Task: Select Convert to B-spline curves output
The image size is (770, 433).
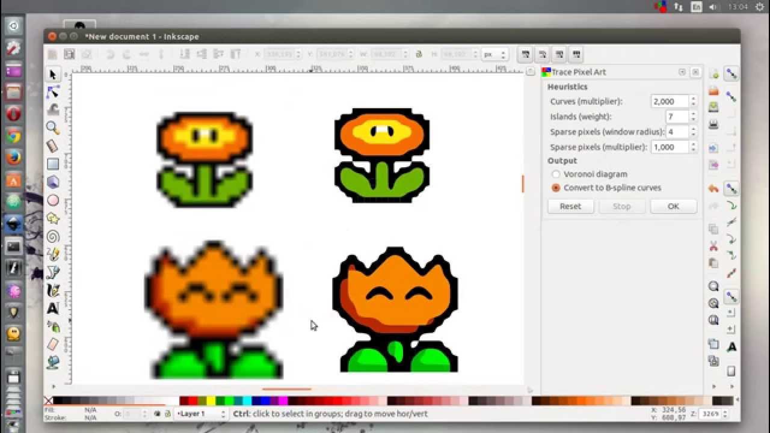Action: click(555, 188)
